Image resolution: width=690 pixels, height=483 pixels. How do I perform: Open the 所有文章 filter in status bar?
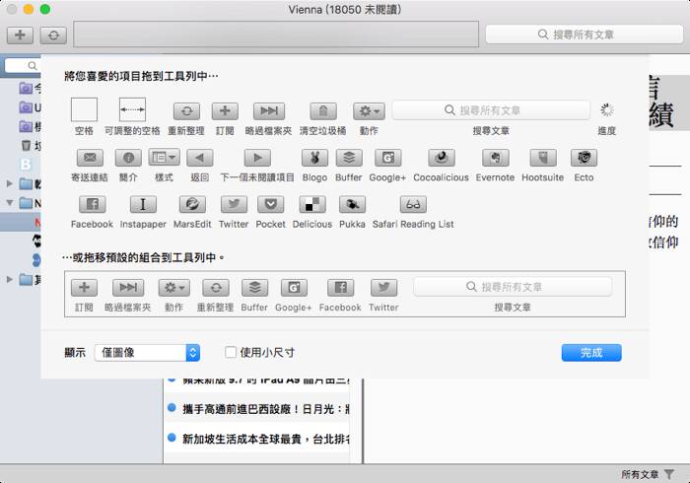(640, 474)
